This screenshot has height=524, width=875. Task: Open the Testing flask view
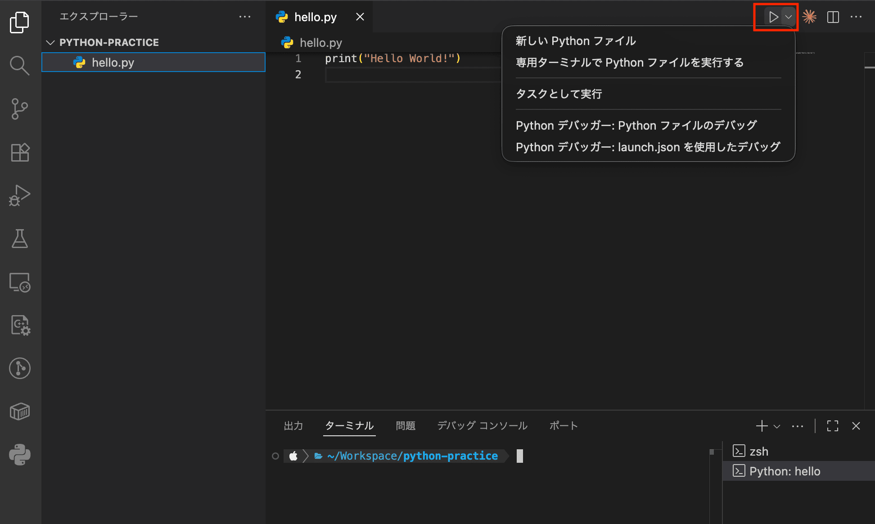(19, 239)
